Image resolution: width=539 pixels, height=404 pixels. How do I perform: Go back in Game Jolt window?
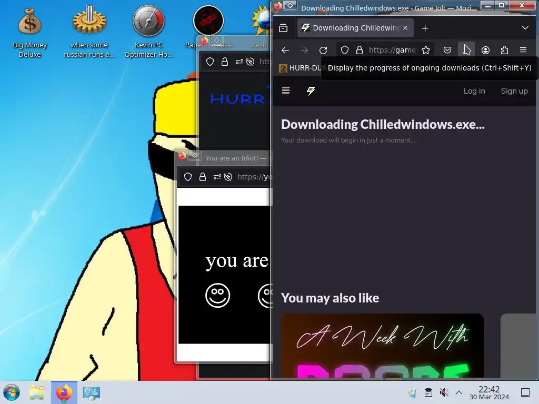click(285, 50)
